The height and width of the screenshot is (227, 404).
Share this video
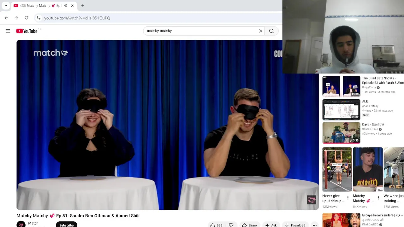coord(249,225)
